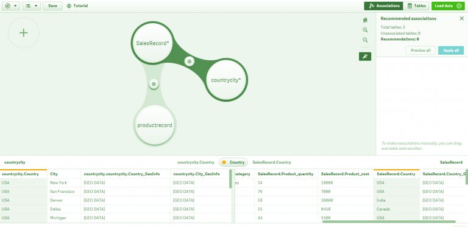Image resolution: width=468 pixels, height=227 pixels.
Task: Click the countrycity table vertical scrollbar
Action: pyautogui.click(x=230, y=179)
